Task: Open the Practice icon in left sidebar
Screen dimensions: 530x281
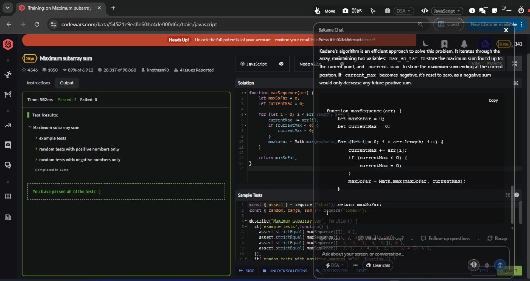Action: (8, 75)
